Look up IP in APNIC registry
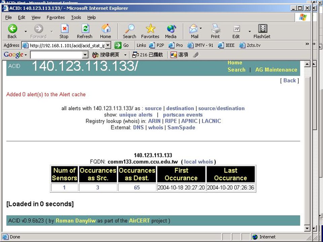The height and width of the screenshot is (242, 323). 189,121
